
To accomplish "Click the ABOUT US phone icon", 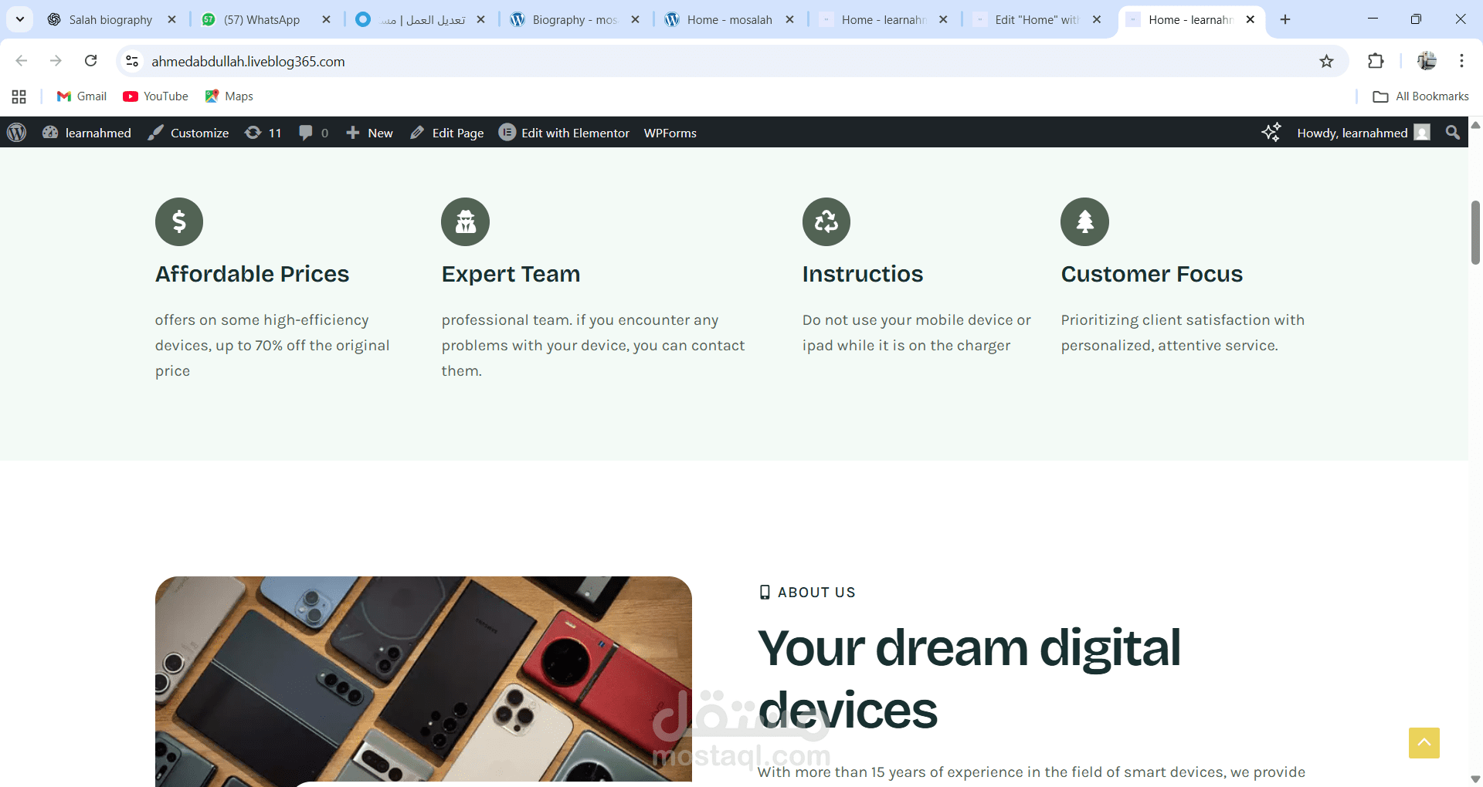I will (x=765, y=592).
